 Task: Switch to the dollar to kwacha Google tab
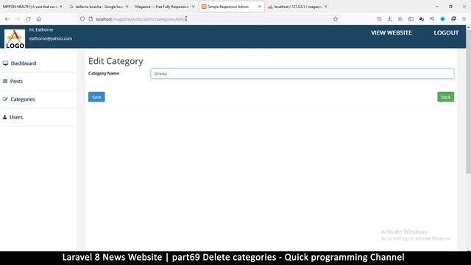tap(98, 7)
